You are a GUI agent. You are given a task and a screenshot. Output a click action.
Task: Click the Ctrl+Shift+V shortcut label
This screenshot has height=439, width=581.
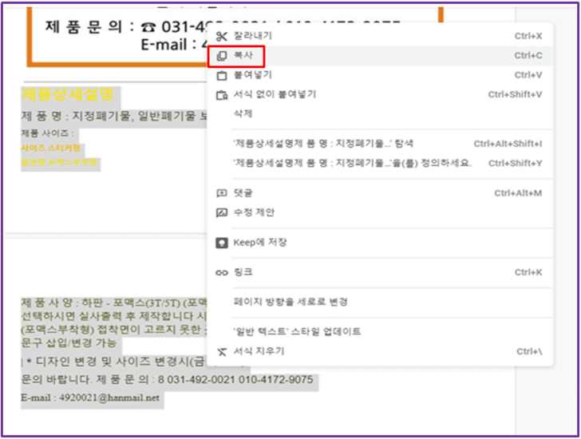[515, 95]
